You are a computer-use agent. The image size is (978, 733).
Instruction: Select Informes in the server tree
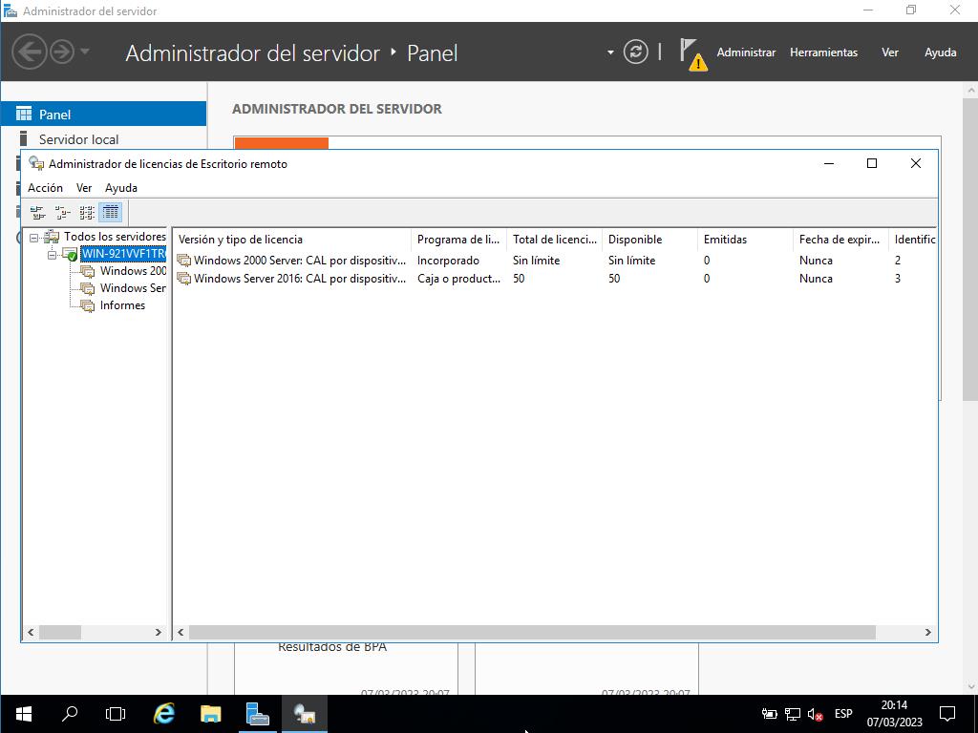click(x=122, y=305)
